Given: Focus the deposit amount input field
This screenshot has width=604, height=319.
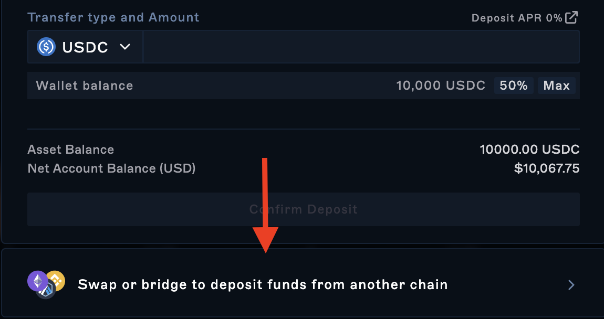Looking at the screenshot, I should tap(361, 47).
